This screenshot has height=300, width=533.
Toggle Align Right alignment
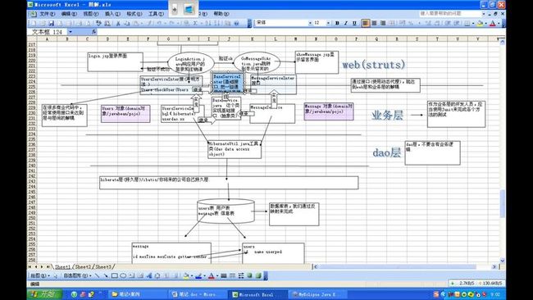383,23
